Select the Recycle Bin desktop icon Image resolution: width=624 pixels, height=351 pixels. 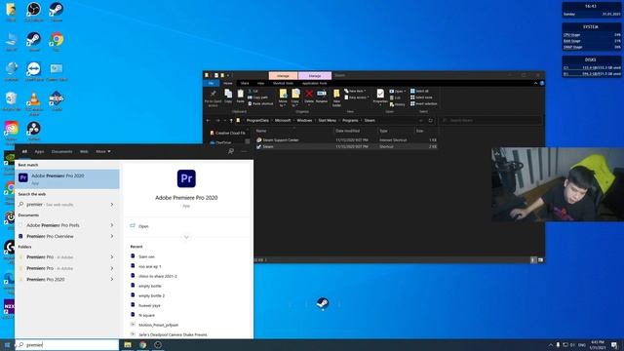coord(11,101)
